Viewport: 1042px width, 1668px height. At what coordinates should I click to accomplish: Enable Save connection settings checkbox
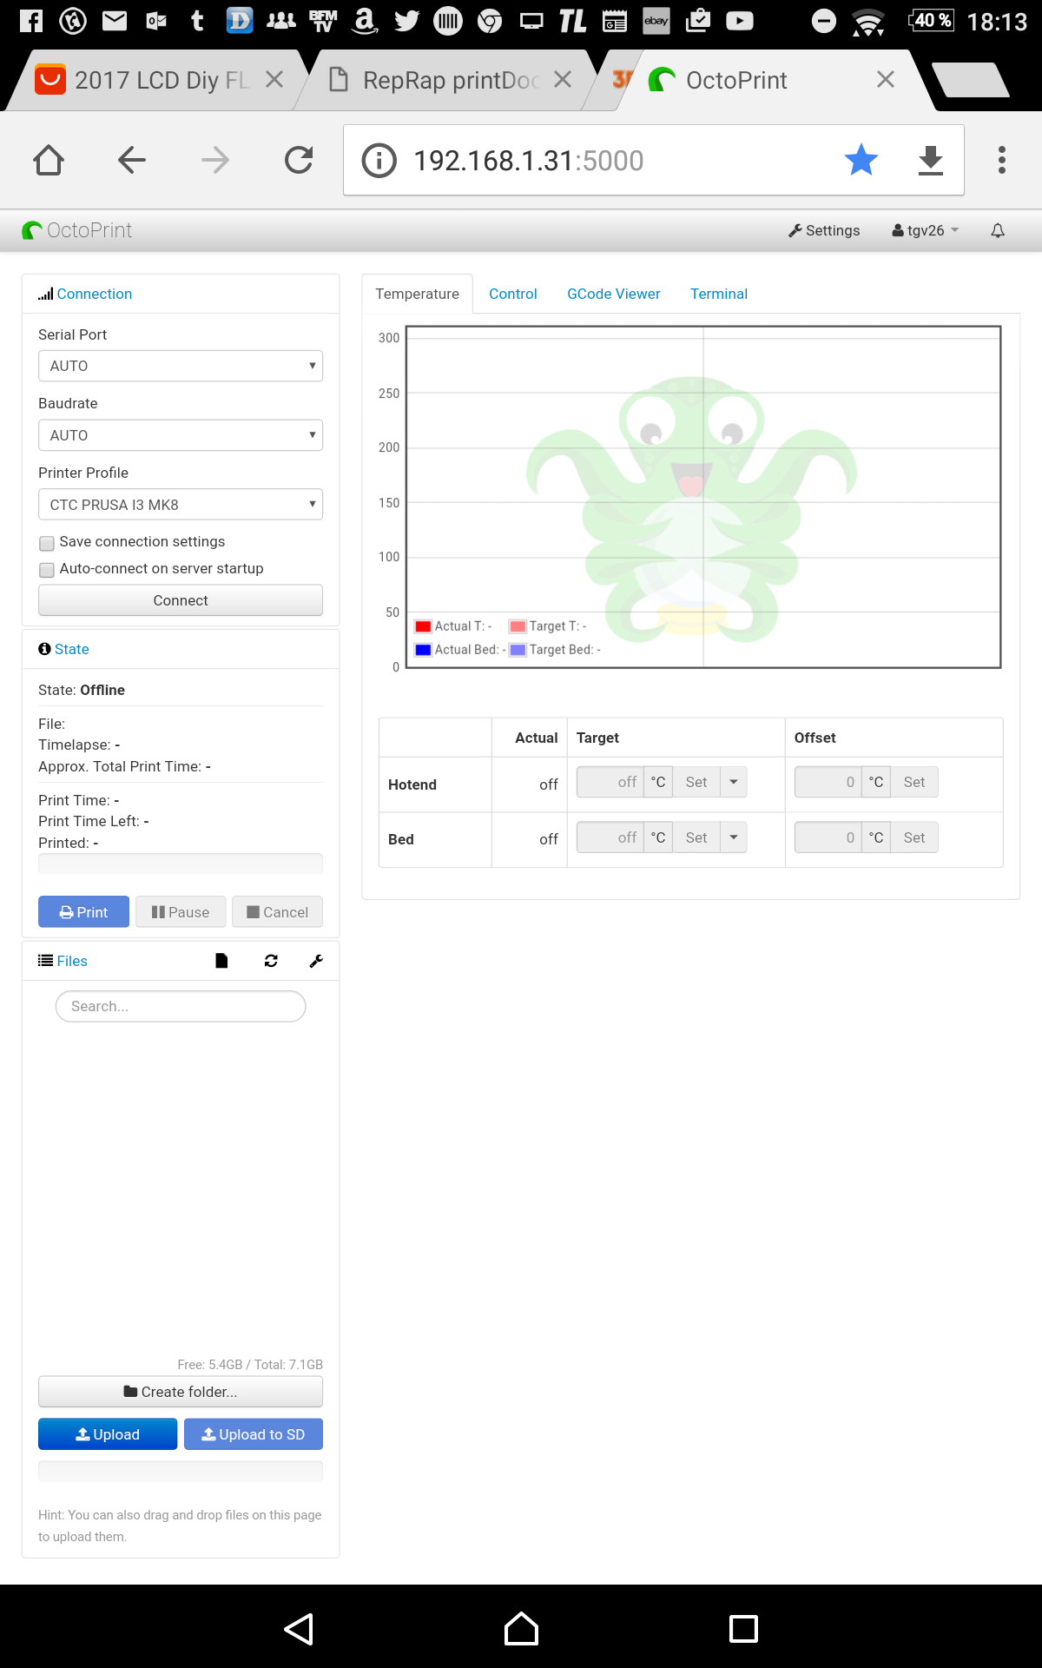(x=47, y=543)
